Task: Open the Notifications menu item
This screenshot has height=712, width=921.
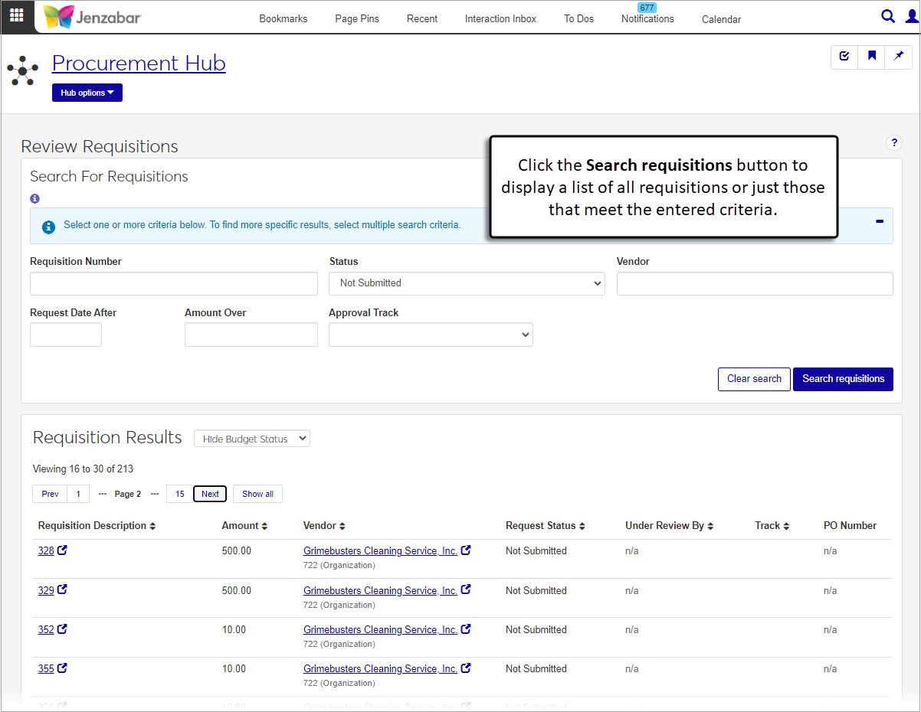Action: click(647, 18)
